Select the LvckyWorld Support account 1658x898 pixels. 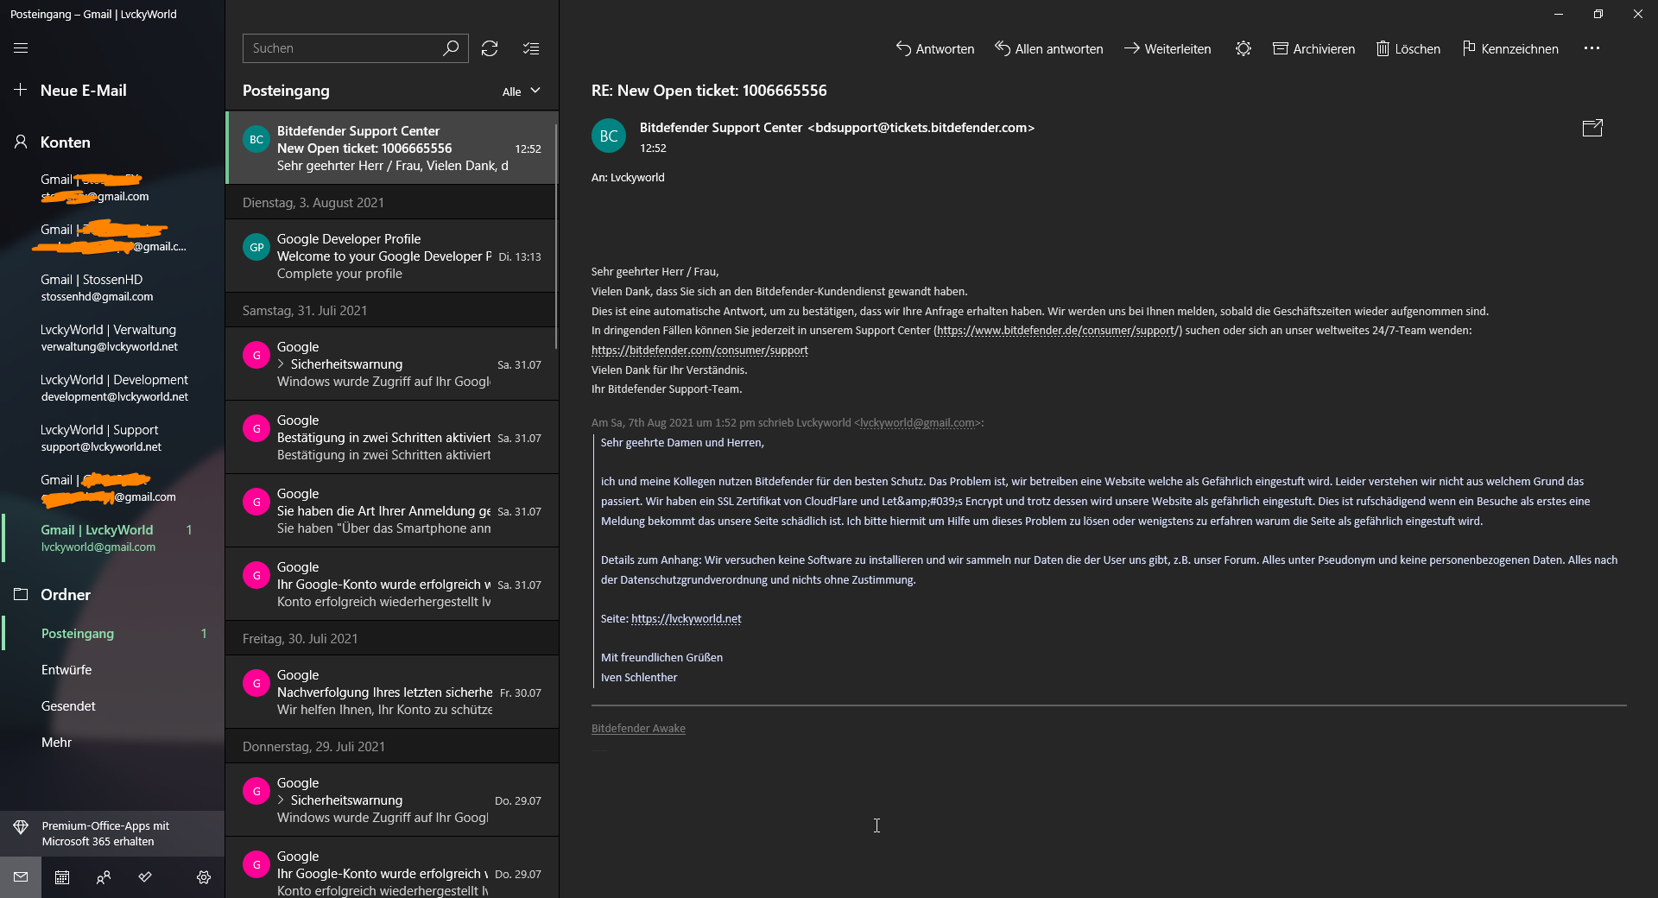click(100, 438)
